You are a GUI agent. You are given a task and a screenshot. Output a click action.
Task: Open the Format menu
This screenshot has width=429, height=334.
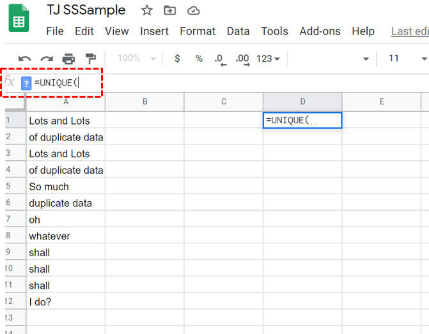[x=198, y=31]
